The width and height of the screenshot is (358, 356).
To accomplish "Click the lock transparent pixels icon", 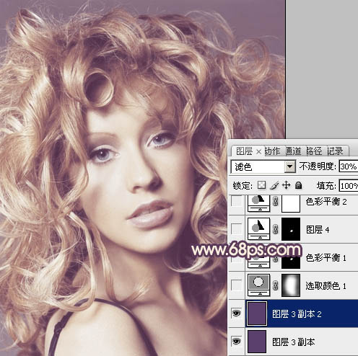I will tap(261, 185).
